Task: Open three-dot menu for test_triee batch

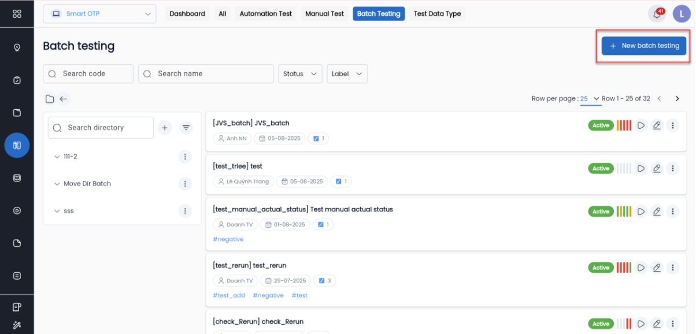Action: point(672,169)
